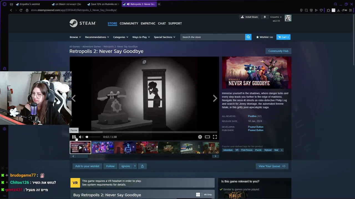Open video settings gear icon
The width and height of the screenshot is (355, 199).
[200, 137]
